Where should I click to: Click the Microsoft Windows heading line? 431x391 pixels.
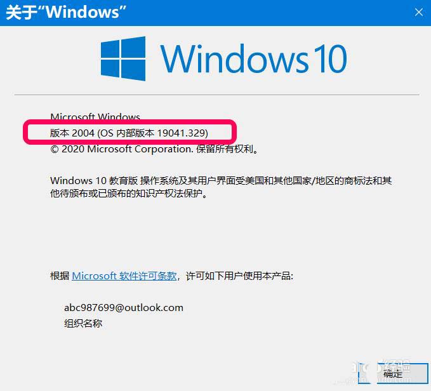[95, 117]
